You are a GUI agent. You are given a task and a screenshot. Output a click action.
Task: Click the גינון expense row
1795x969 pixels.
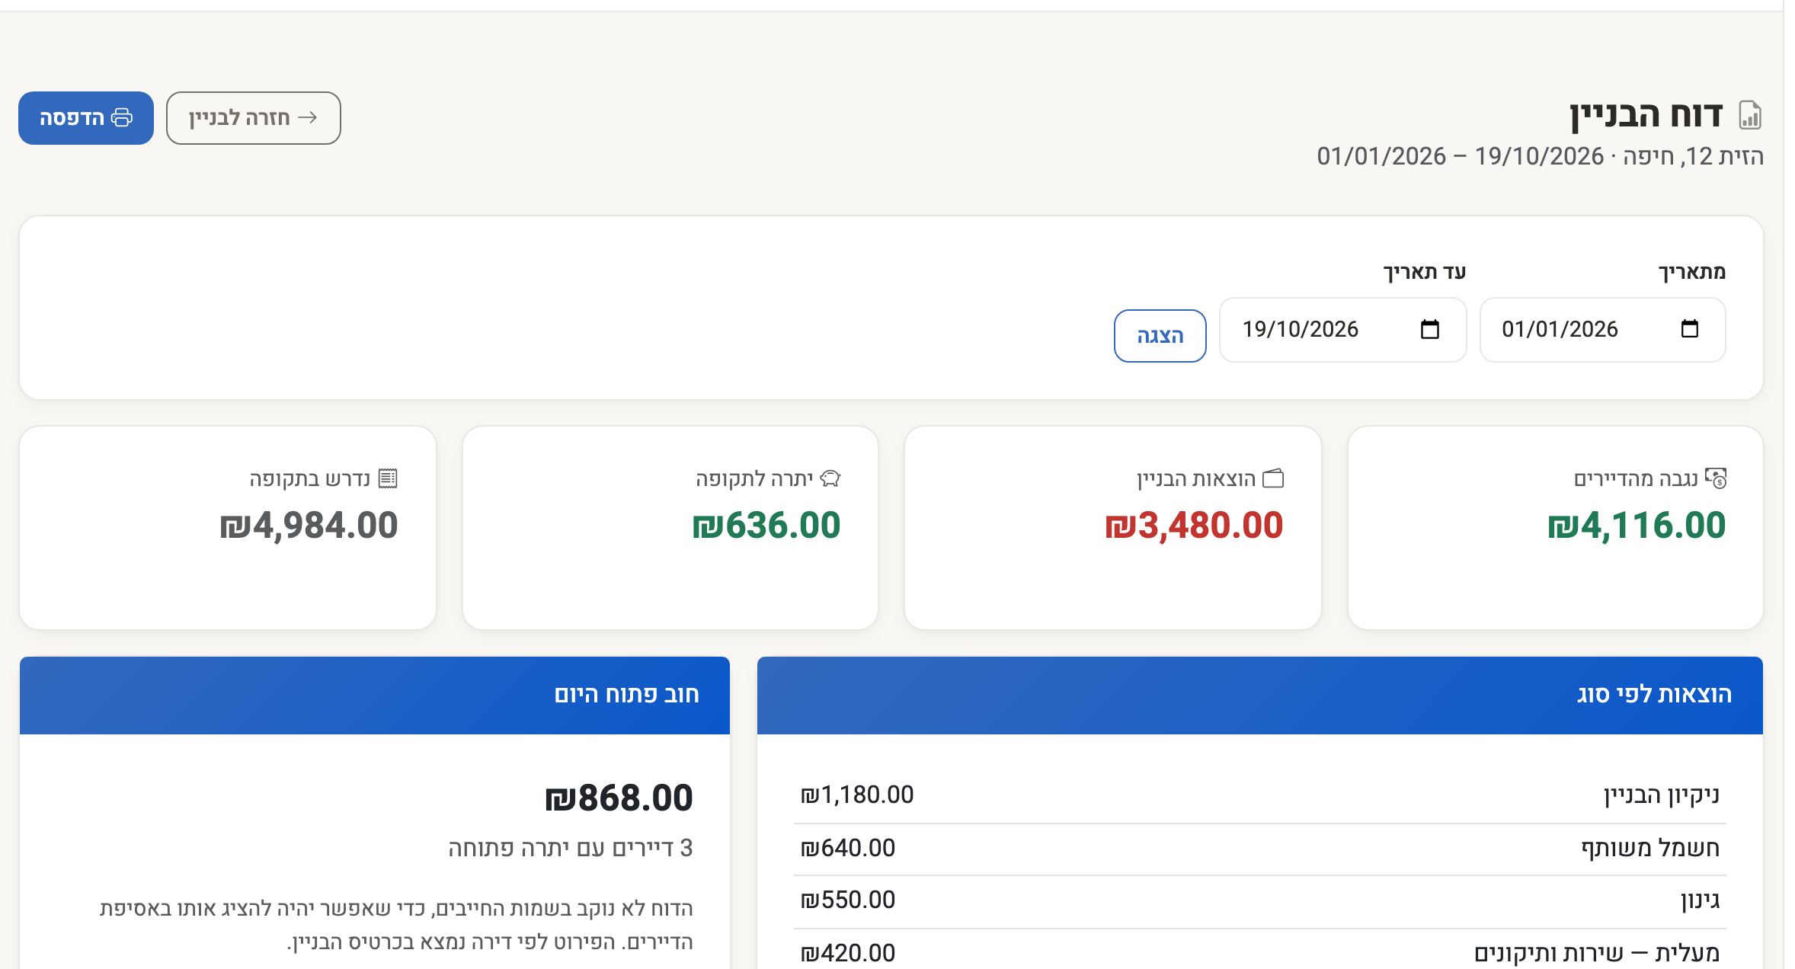1260,901
